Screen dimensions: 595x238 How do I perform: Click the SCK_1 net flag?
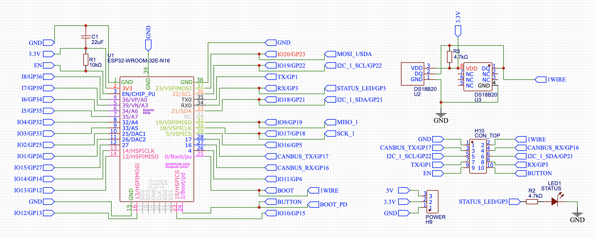tap(340, 133)
